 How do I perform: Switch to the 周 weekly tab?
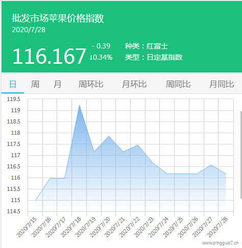click(x=35, y=84)
